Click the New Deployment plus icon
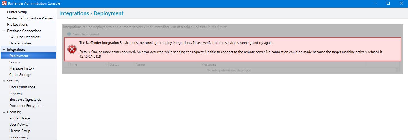This screenshot has width=408, height=140. [x=69, y=34]
